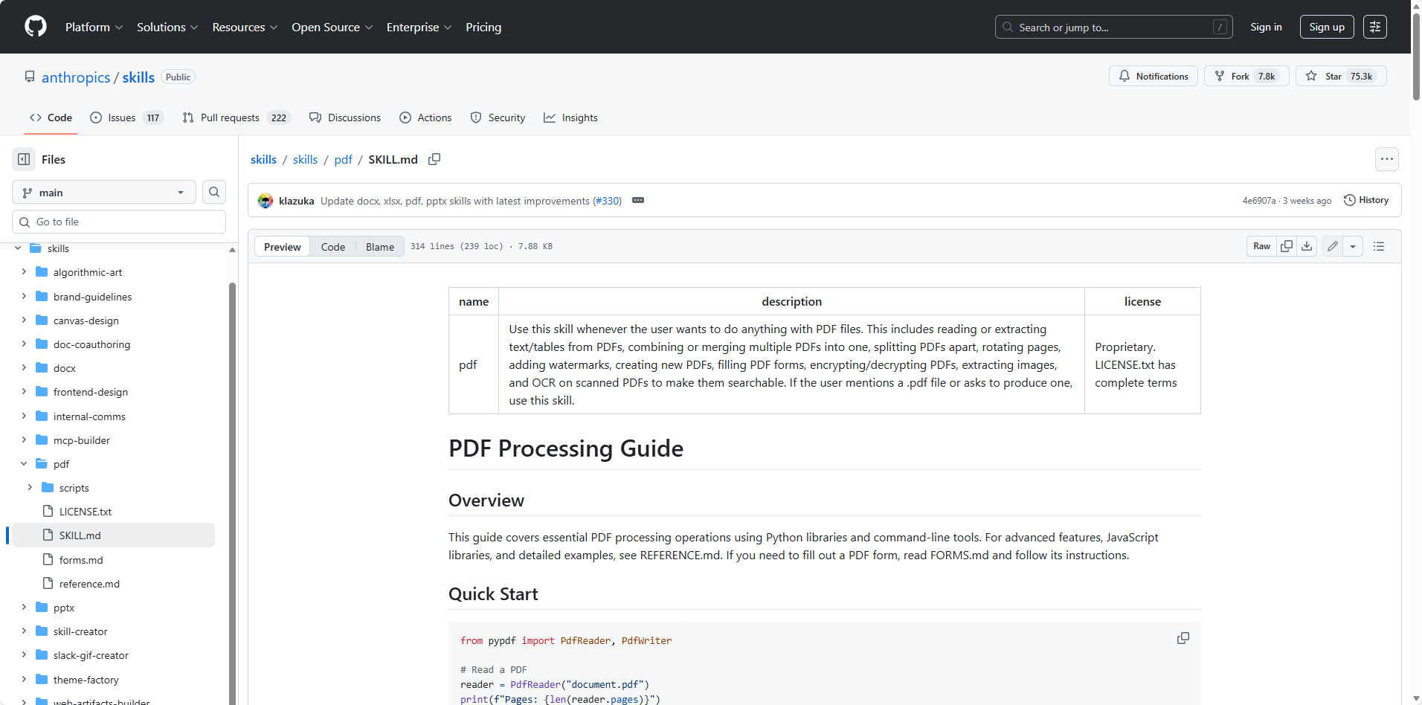Copy raw file contents
Viewport: 1422px width, 705px height.
click(1287, 246)
